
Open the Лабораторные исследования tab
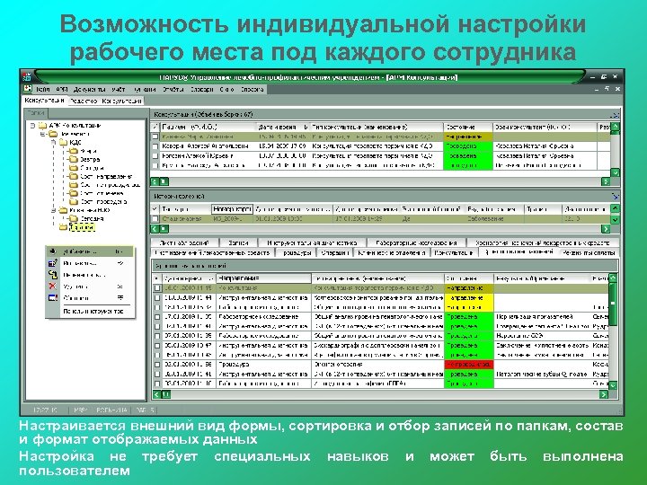[416, 242]
